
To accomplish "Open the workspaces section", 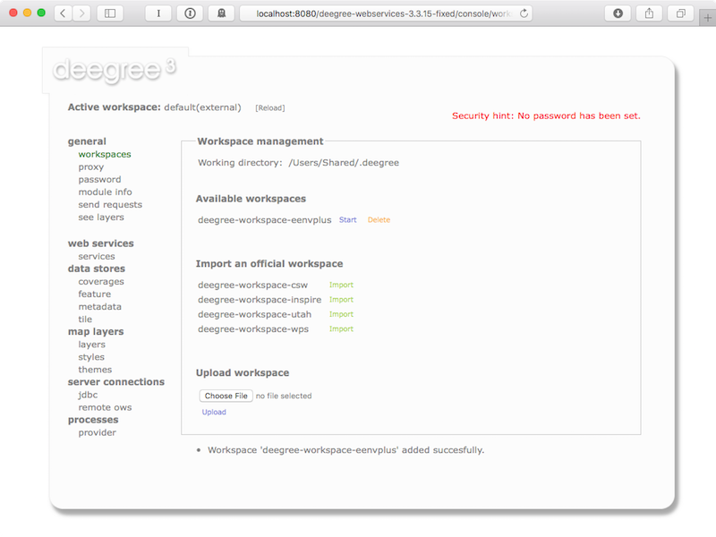I will [105, 154].
